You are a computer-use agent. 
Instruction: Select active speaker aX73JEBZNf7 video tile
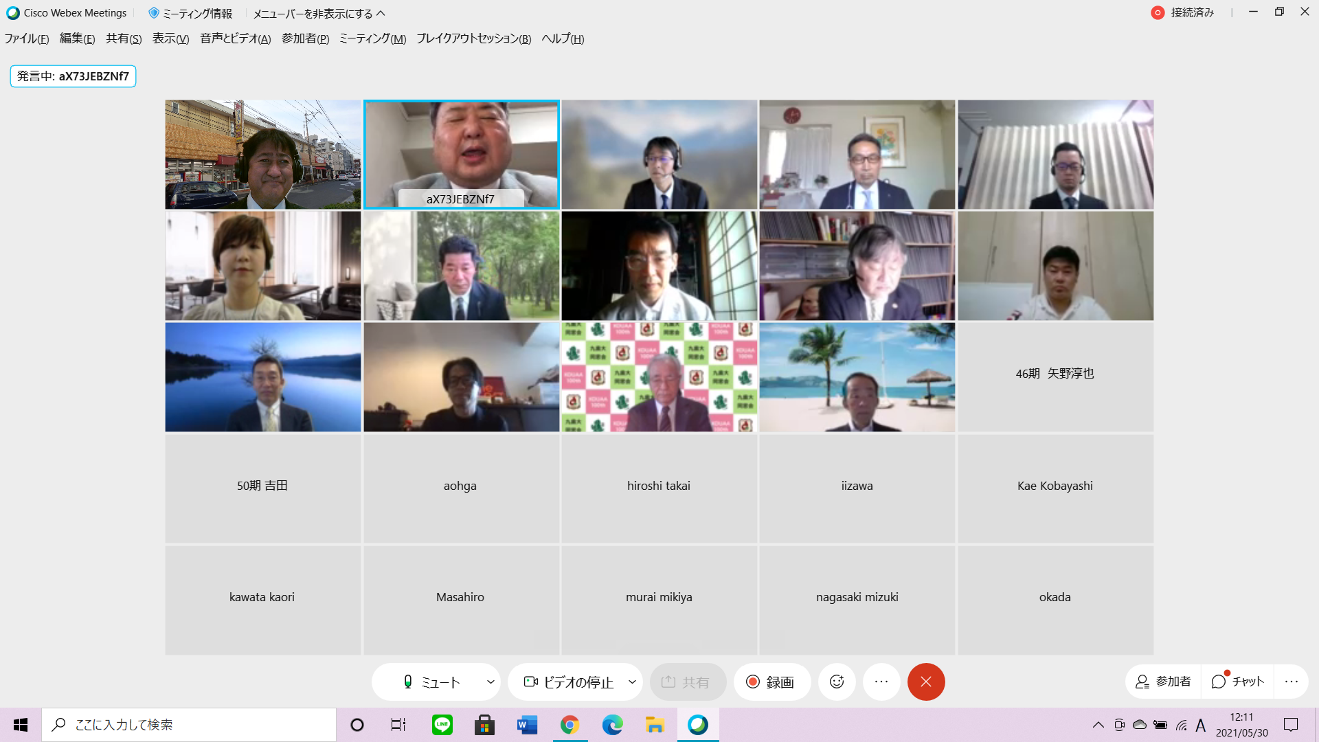tap(462, 155)
